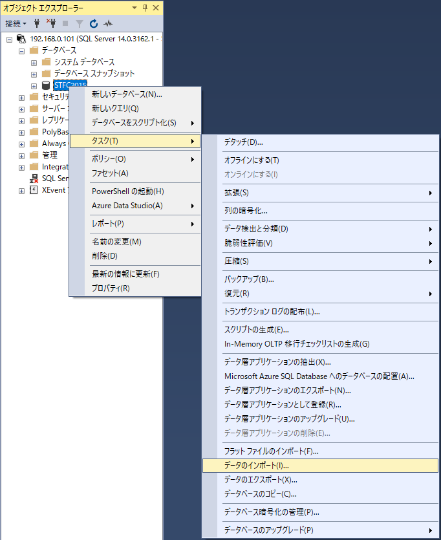Click the Disconnect plug icon with red X
Image resolution: width=441 pixels, height=540 pixels.
coord(51,23)
